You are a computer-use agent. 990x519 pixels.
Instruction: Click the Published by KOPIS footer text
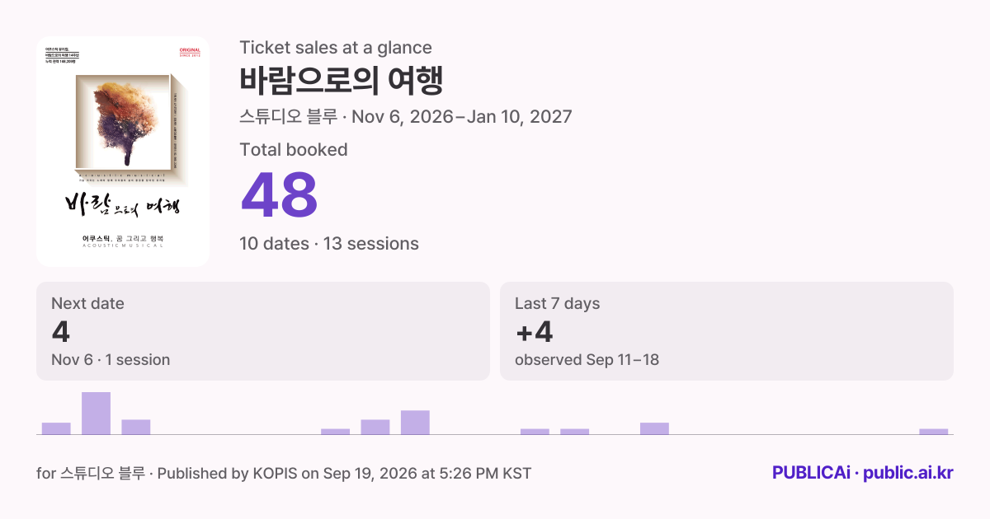[344, 474]
